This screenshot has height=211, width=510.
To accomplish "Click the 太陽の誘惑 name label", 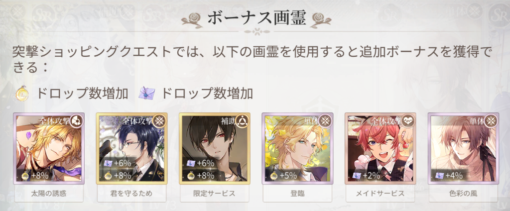I will (49, 194).
